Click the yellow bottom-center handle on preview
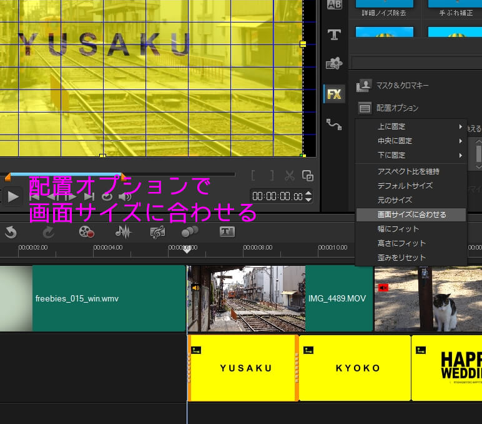The height and width of the screenshot is (424, 482). (x=102, y=156)
